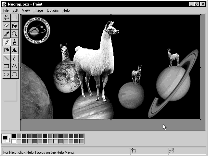Pick the Curve tool
The width and height of the screenshot is (208, 156).
14,58
